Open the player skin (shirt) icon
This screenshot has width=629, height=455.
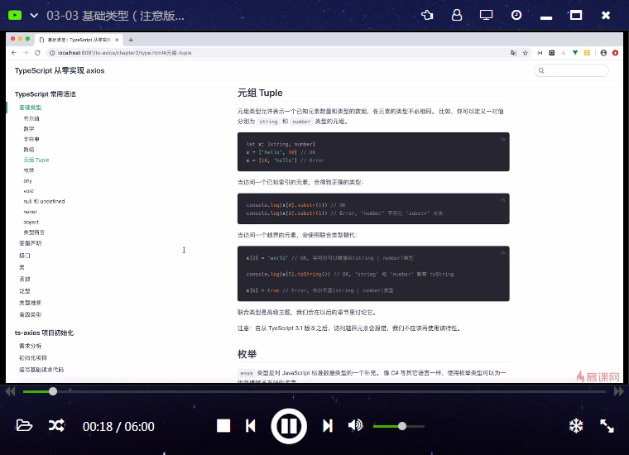(x=427, y=15)
